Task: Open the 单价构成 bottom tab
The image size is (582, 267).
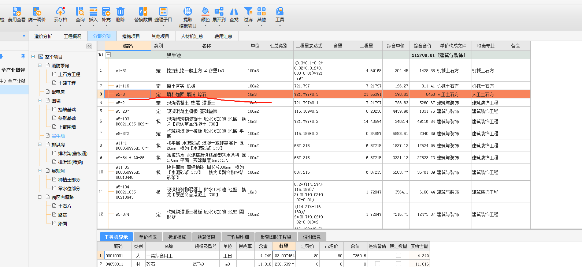Action: click(x=148, y=237)
